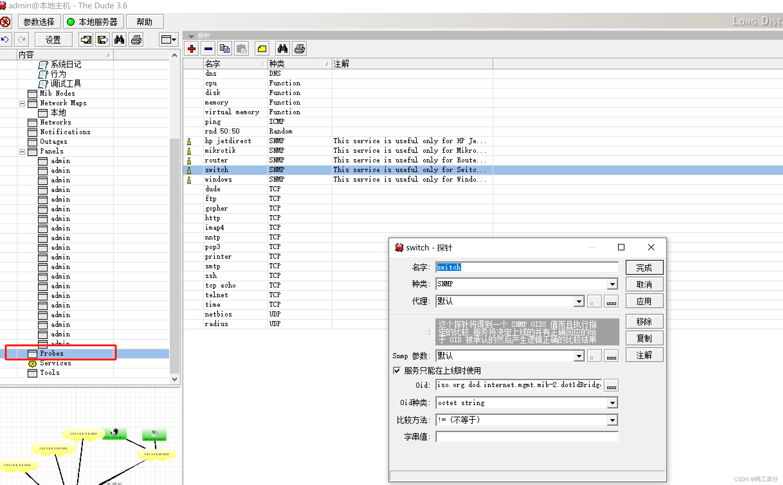Click the yellow comment note icon

(262, 49)
